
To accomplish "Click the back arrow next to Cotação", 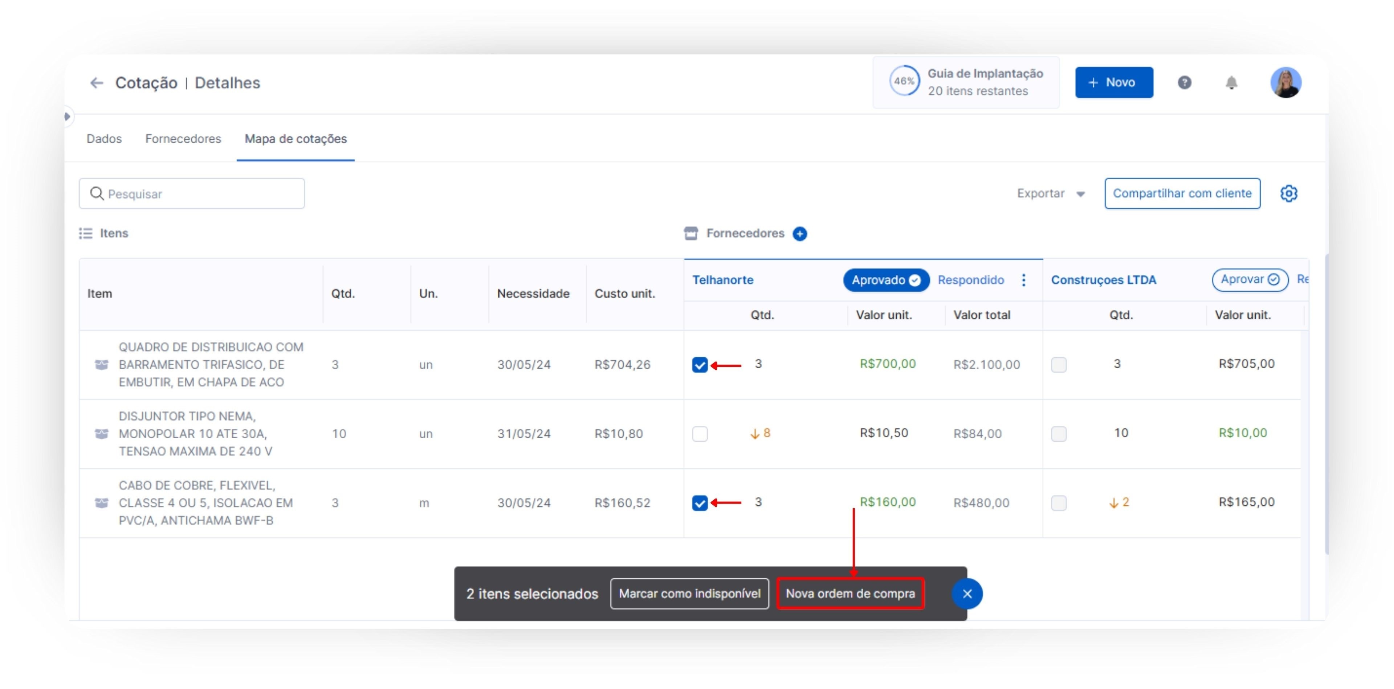I will click(x=96, y=83).
